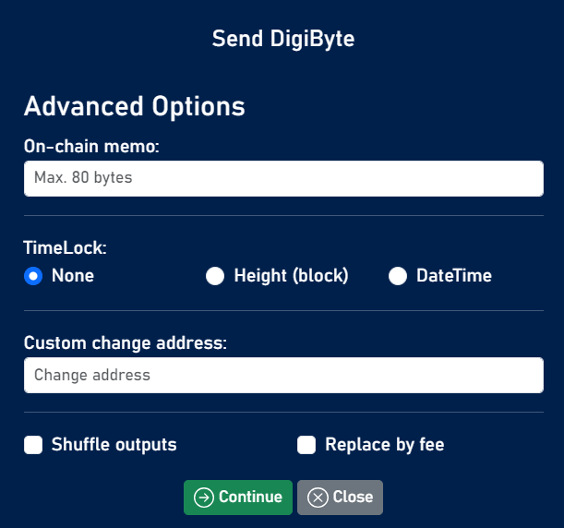Choose Height (block) TimeLock option
564x528 pixels.
point(215,276)
